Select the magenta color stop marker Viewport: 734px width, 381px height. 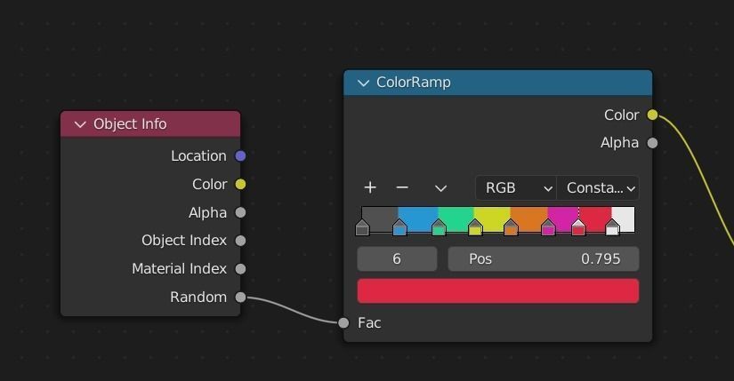548,229
